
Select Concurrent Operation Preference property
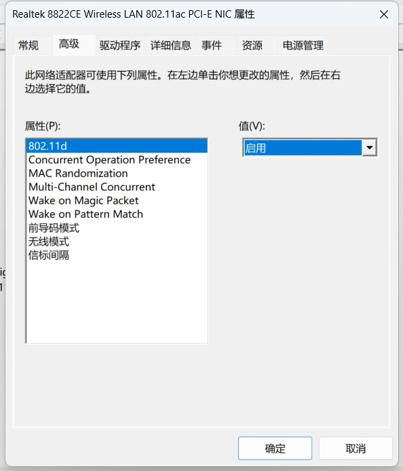coord(117,159)
